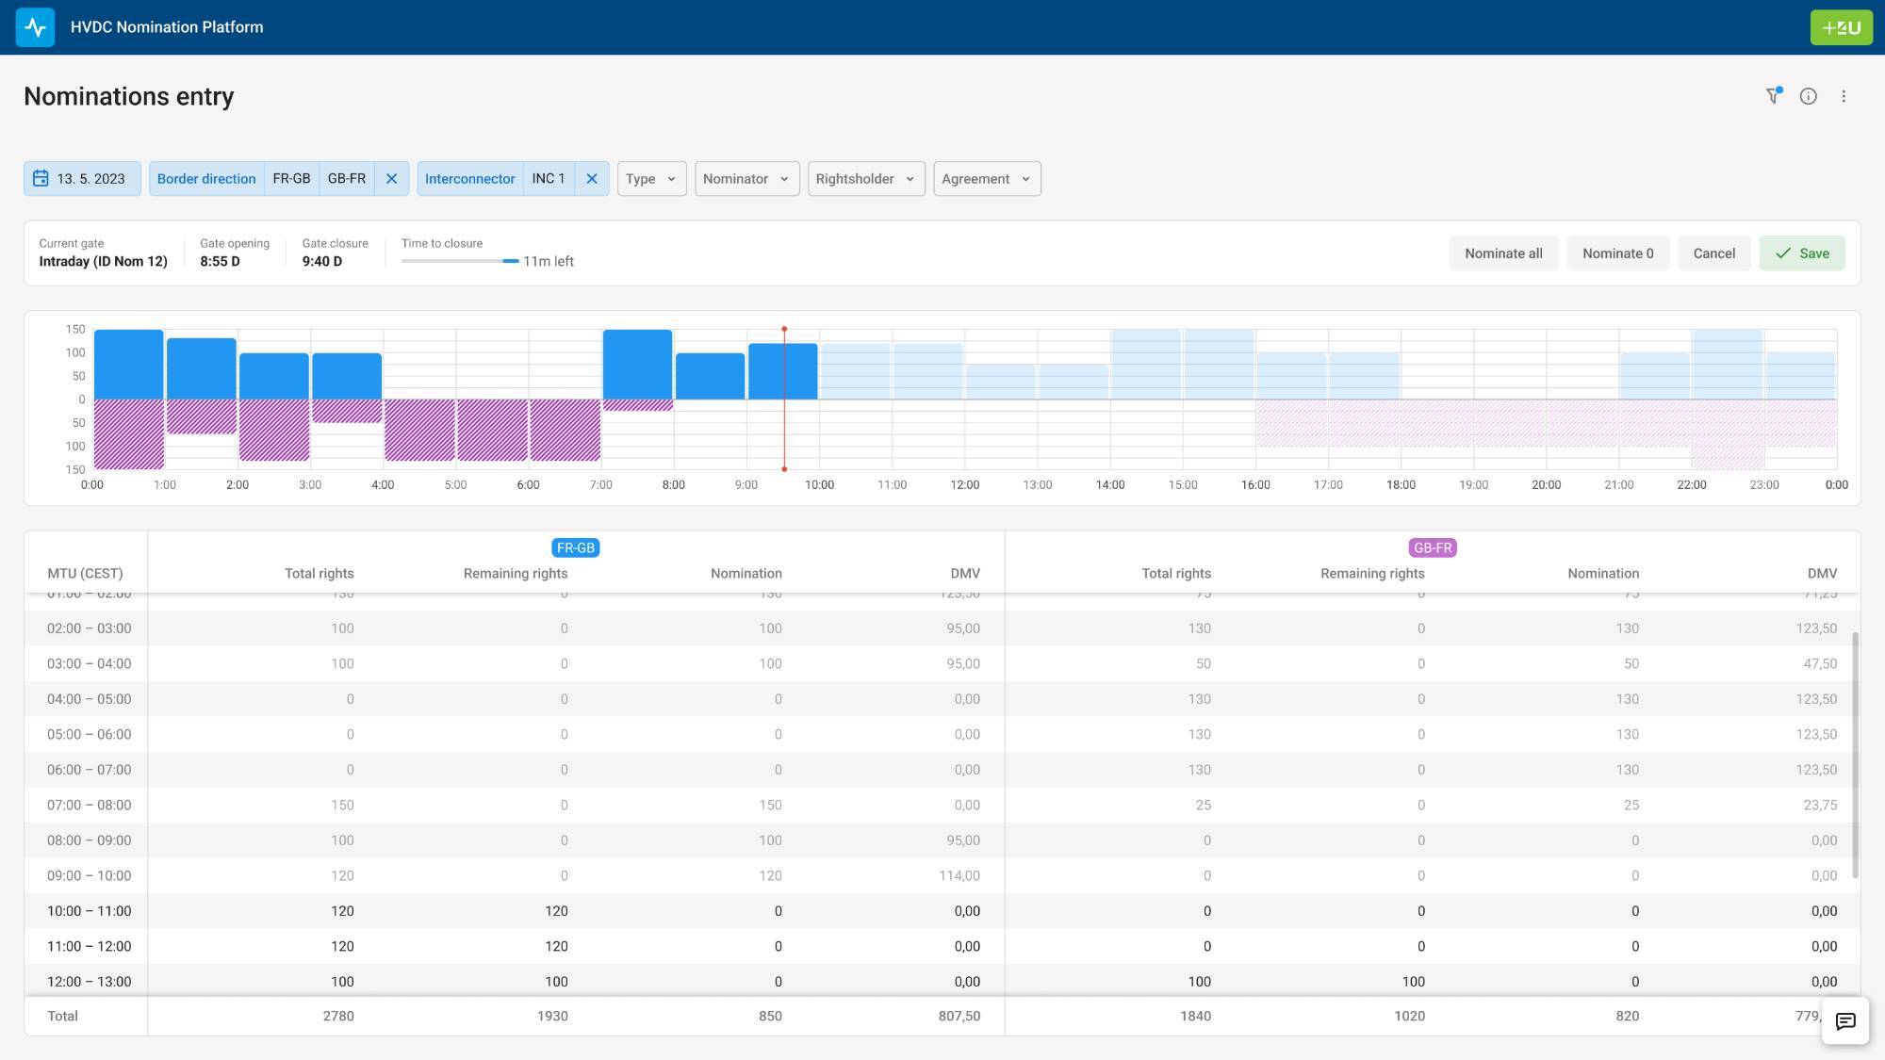Click the red current-time marker line
This screenshot has height=1060, width=1885.
click(784, 399)
